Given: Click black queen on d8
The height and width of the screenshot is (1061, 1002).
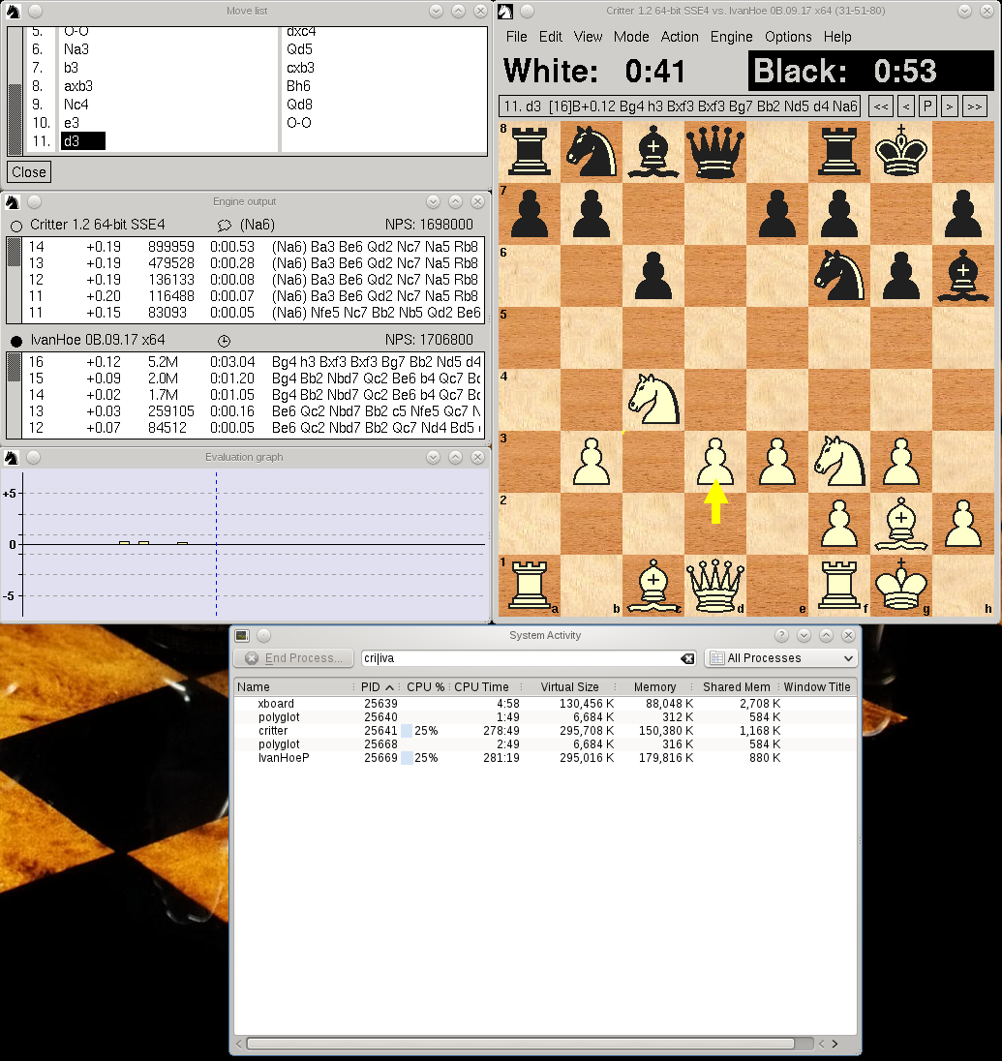Looking at the screenshot, I should pyautogui.click(x=715, y=152).
